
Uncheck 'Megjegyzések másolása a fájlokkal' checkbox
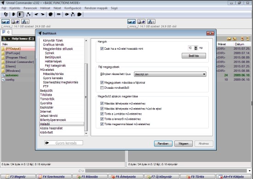click(x=102, y=82)
